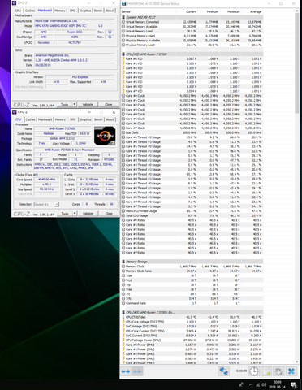The width and height of the screenshot is (302, 390).
Task: Click CPU-Z app icon in upper window title
Action: 15,3
